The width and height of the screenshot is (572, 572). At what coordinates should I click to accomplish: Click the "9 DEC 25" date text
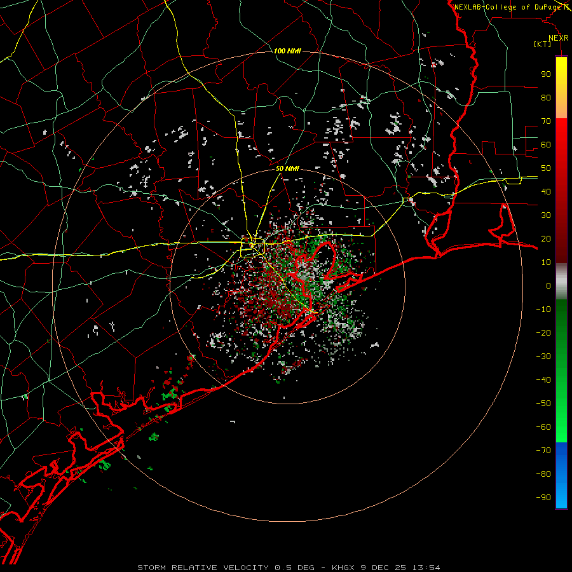(383, 568)
